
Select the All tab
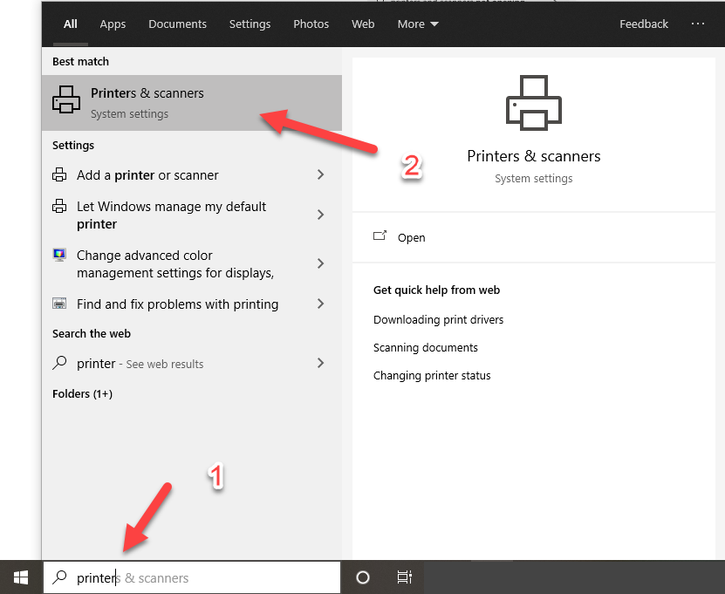[x=71, y=24]
